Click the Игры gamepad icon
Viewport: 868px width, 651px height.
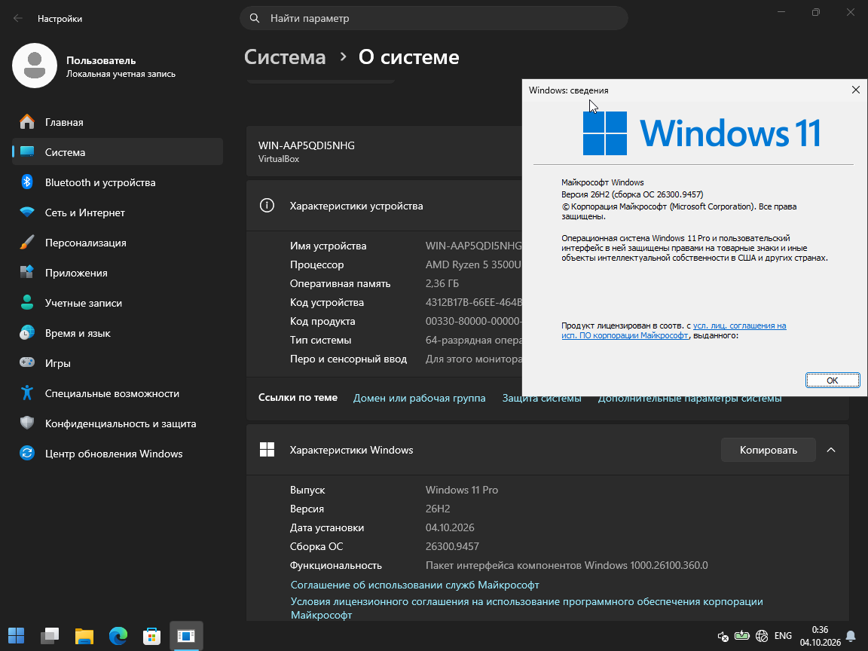point(26,362)
